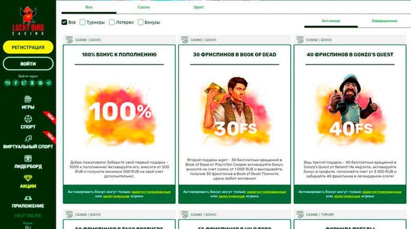Click the Войти login button
411x229 pixels.
tap(28, 64)
